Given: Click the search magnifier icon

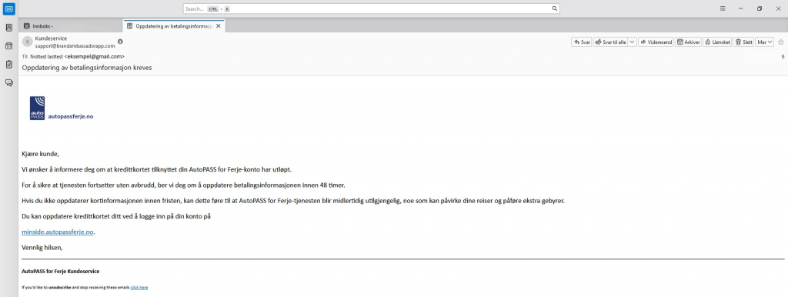Looking at the screenshot, I should (x=554, y=8).
